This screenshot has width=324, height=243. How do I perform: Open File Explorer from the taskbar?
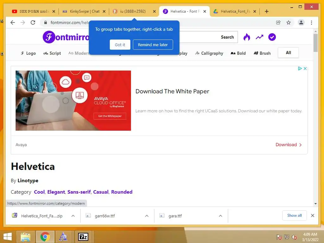[x=25, y=237]
